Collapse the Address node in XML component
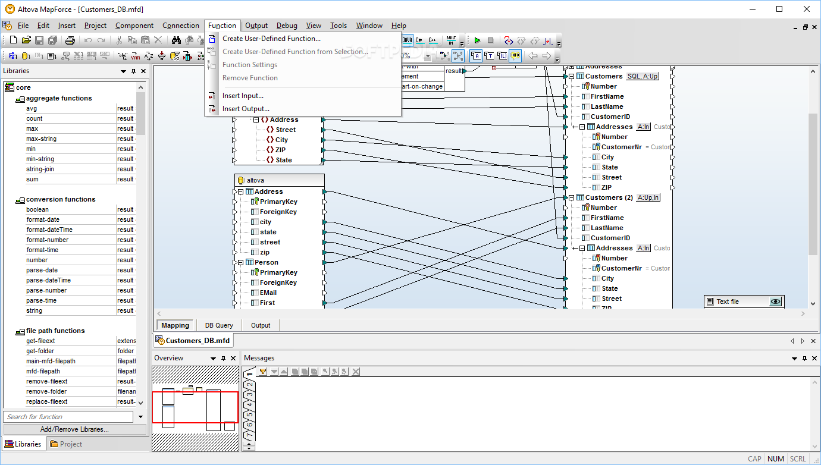The width and height of the screenshot is (821, 465). tap(256, 120)
